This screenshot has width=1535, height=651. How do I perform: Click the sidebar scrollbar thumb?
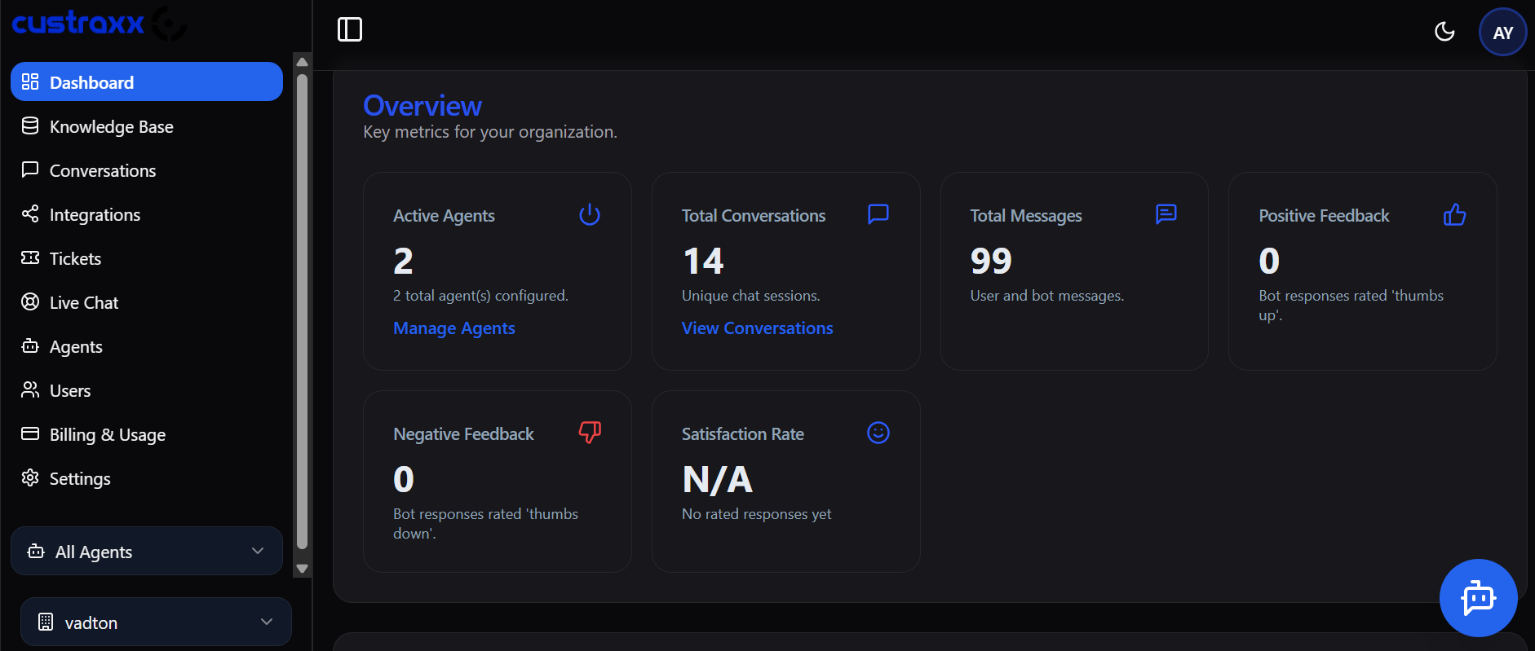click(302, 312)
